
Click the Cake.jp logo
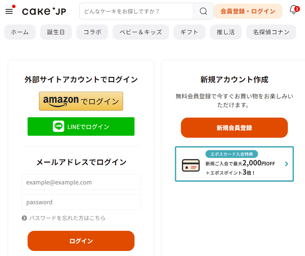point(44,11)
